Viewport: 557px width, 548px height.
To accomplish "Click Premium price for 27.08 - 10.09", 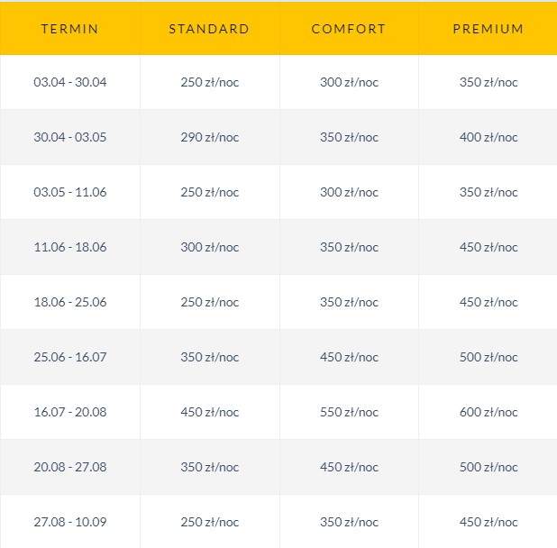I will (x=489, y=522).
